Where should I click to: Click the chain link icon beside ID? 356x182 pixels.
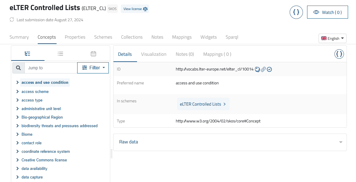[x=263, y=69]
